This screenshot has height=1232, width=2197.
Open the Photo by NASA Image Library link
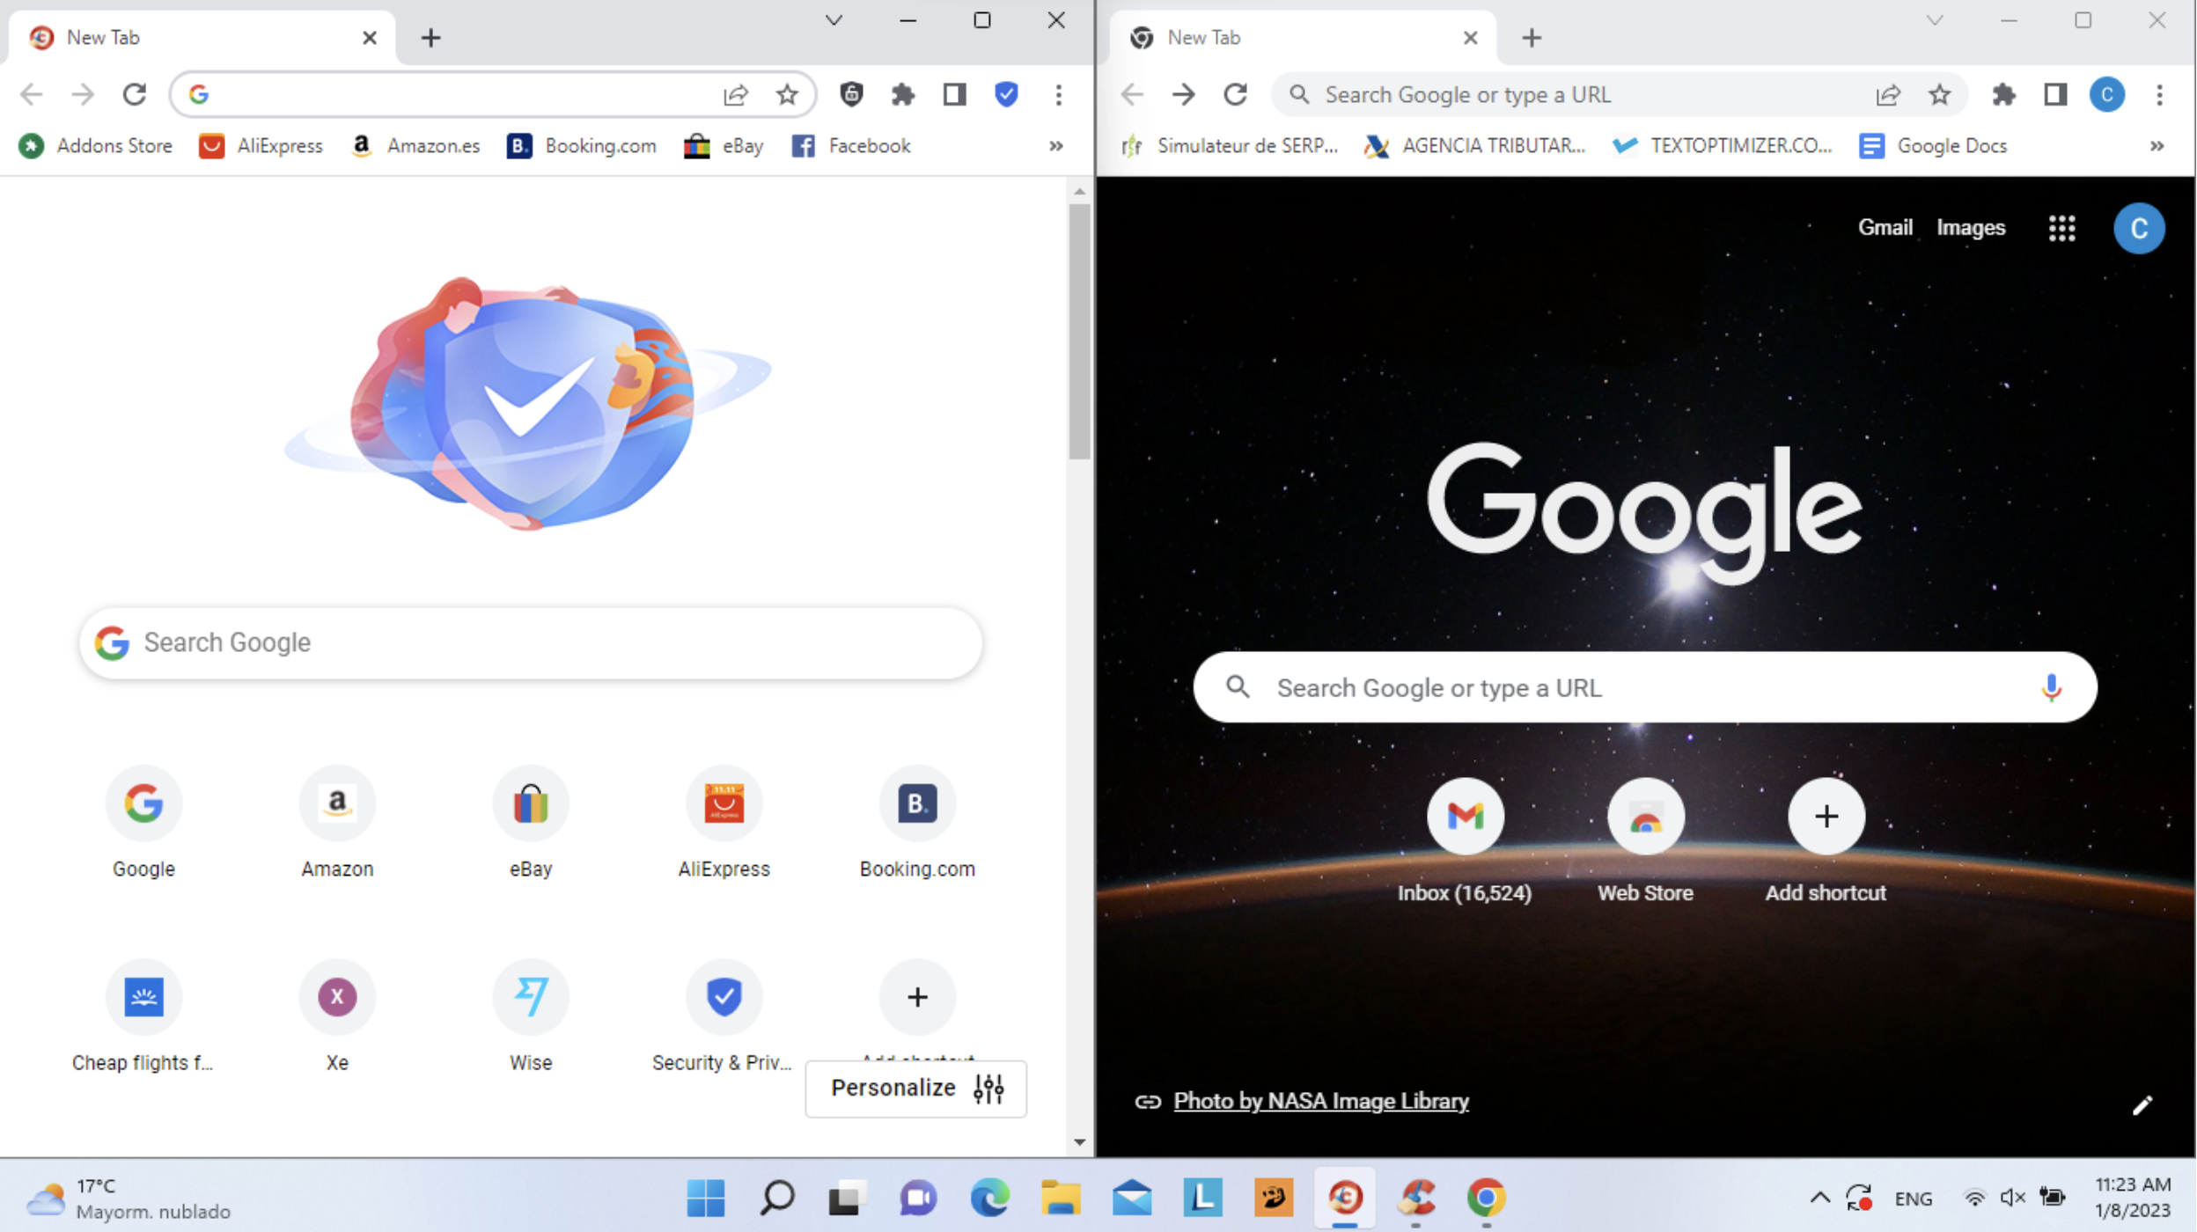pos(1320,1101)
